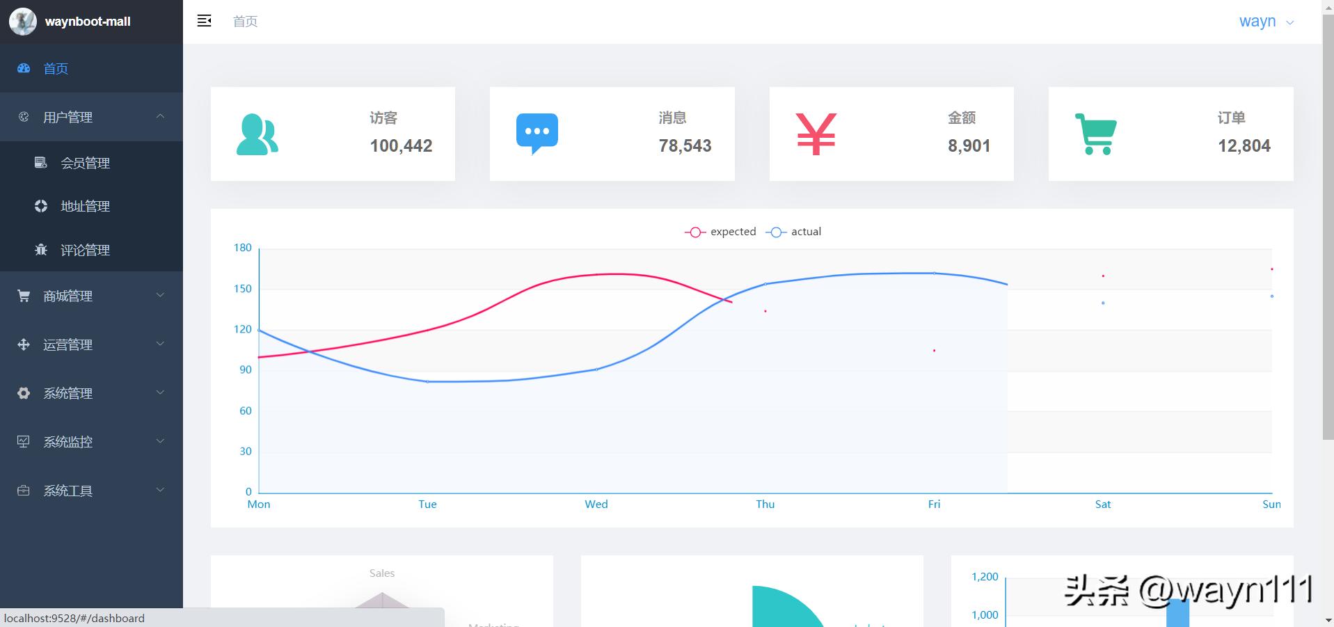The width and height of the screenshot is (1334, 627).
Task: Click the Tue label on chart axis
Action: 428,505
